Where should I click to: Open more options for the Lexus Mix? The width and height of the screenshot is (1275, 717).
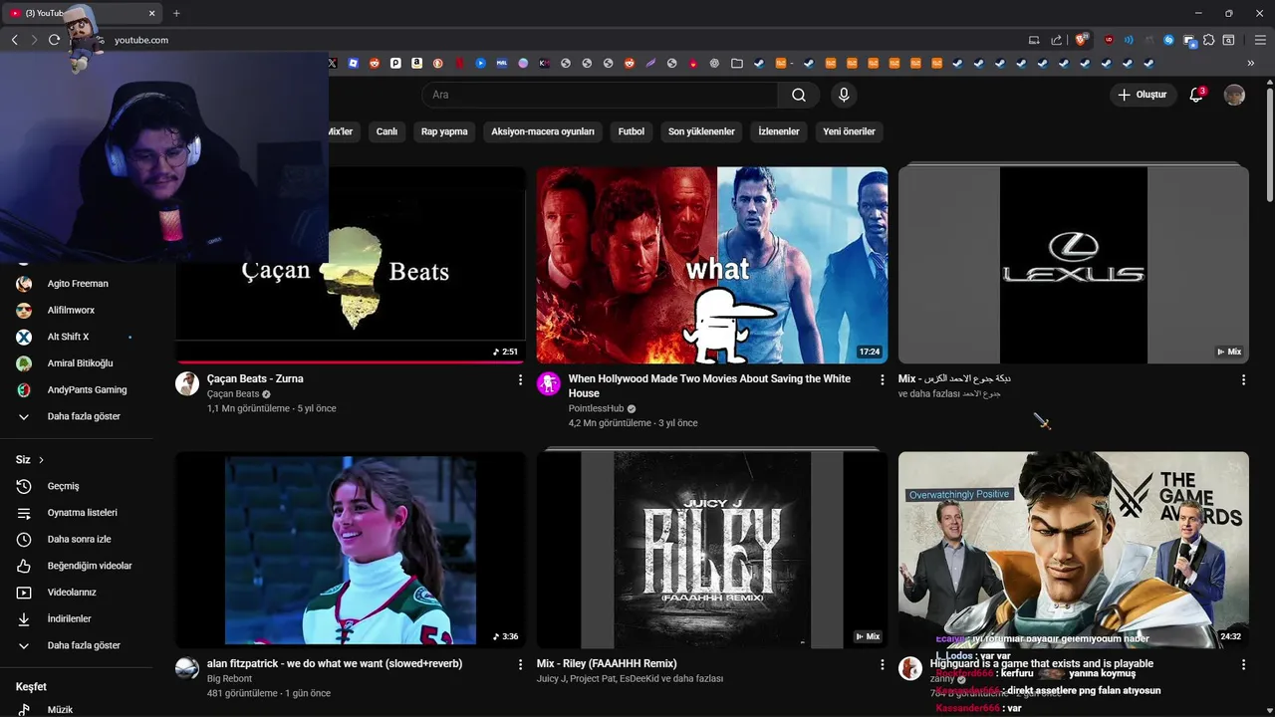pyautogui.click(x=1243, y=379)
